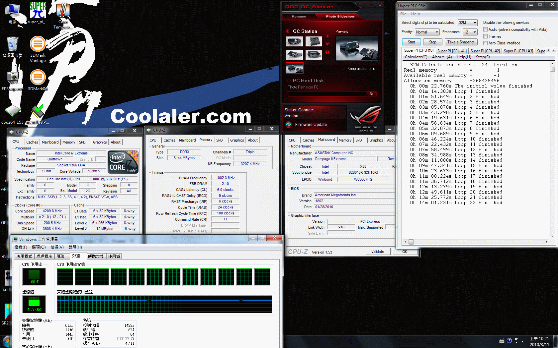
Task: Open SPD tab in the CPU-Z Memory window
Action: [x=220, y=140]
